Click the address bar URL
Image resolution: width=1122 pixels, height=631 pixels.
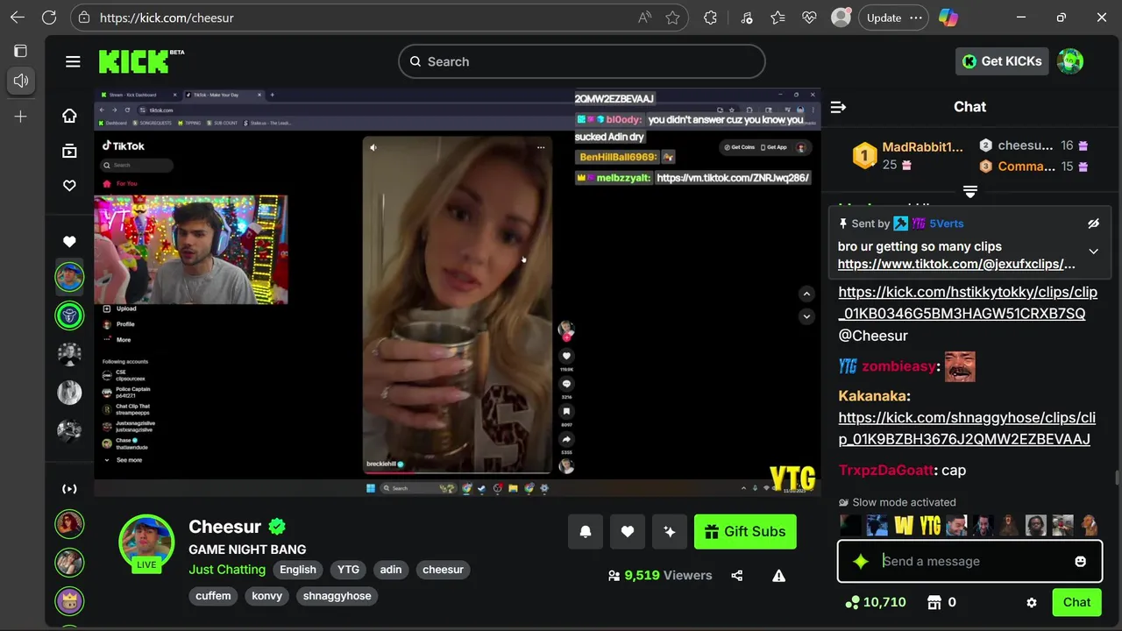coord(167,18)
